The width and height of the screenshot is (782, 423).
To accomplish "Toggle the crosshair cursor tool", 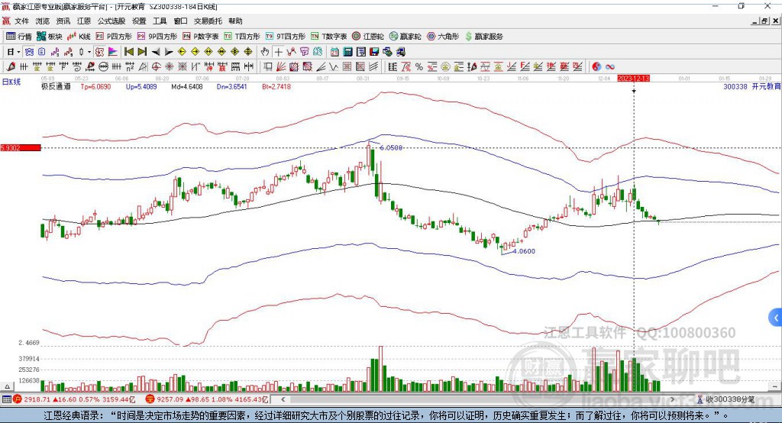I will click(278, 52).
